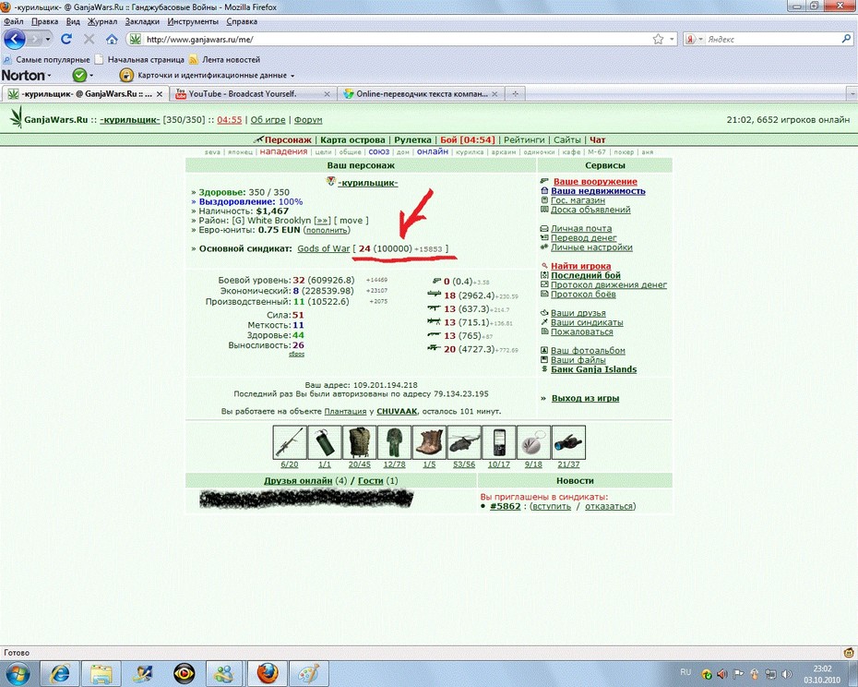The image size is (858, 687).
Task: Click the syndicate emblem beside -курильщик-
Action: (x=330, y=181)
